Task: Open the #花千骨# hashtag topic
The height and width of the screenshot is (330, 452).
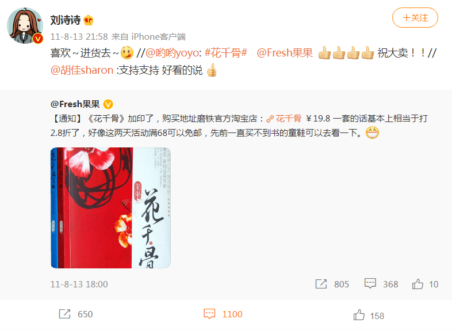Action: [225, 53]
